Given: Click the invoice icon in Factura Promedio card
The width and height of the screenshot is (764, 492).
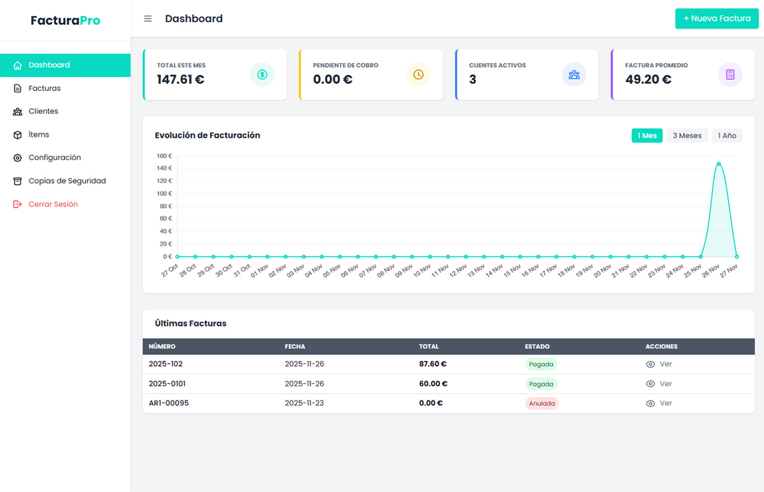Looking at the screenshot, I should (730, 74).
